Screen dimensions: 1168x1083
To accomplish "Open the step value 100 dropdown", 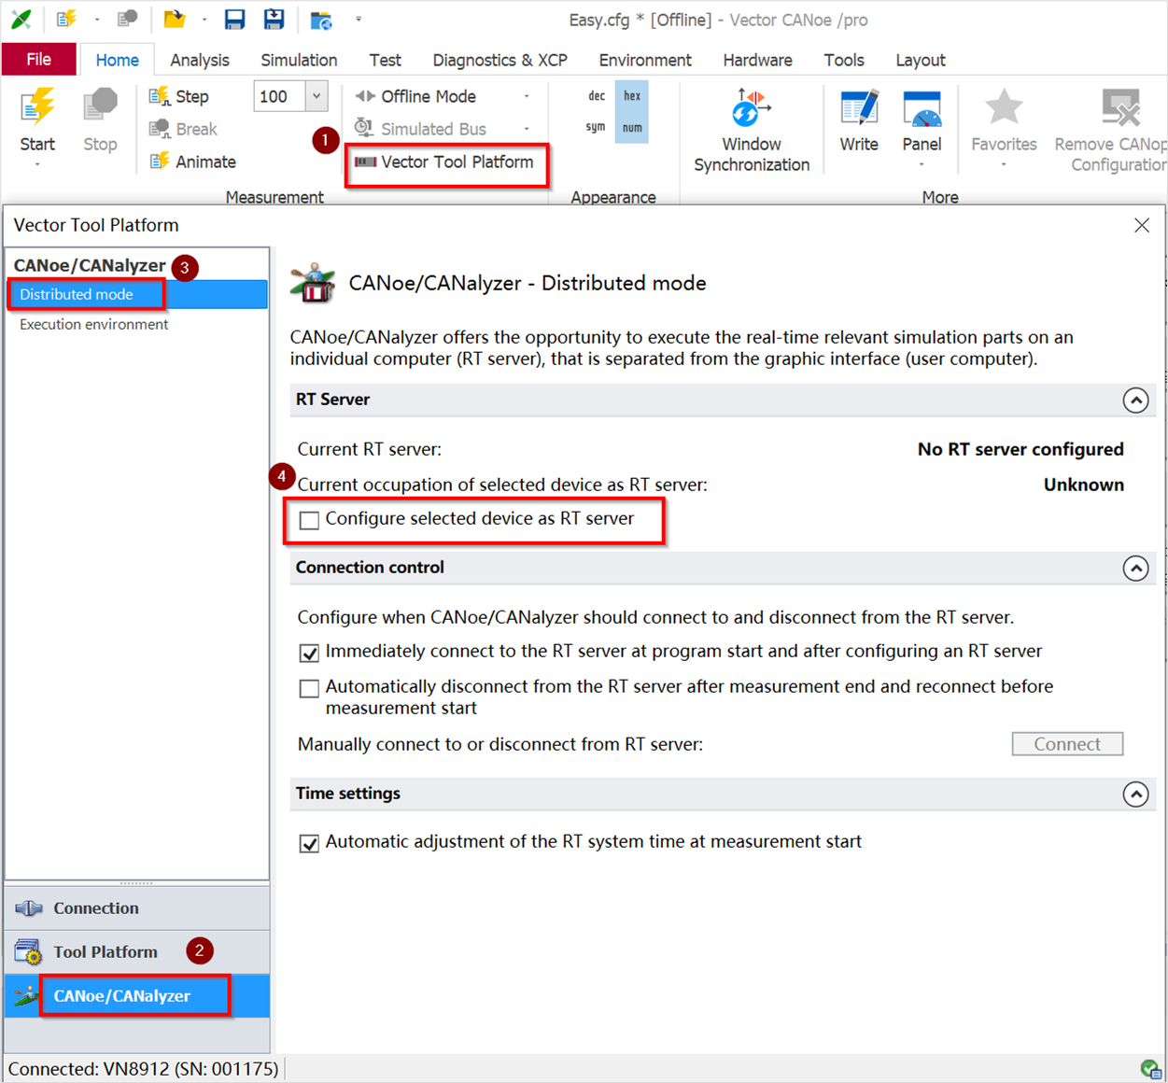I will coord(317,96).
